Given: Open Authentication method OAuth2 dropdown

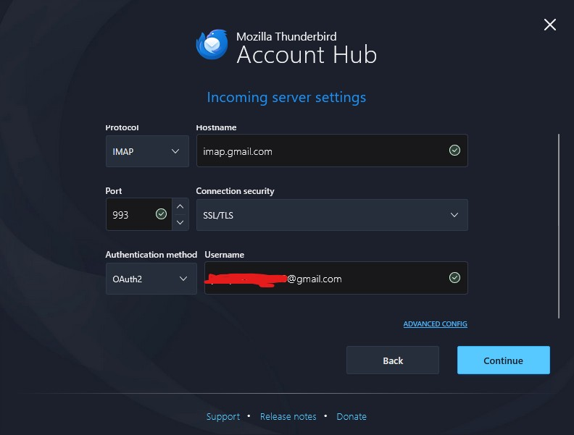Looking at the screenshot, I should coord(151,279).
